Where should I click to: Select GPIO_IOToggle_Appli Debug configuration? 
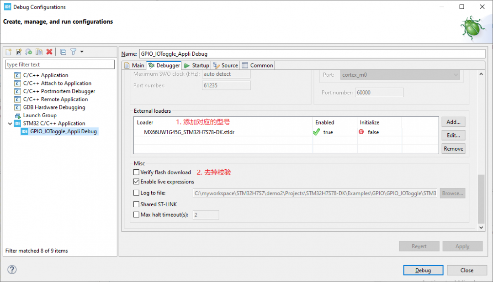(63, 131)
